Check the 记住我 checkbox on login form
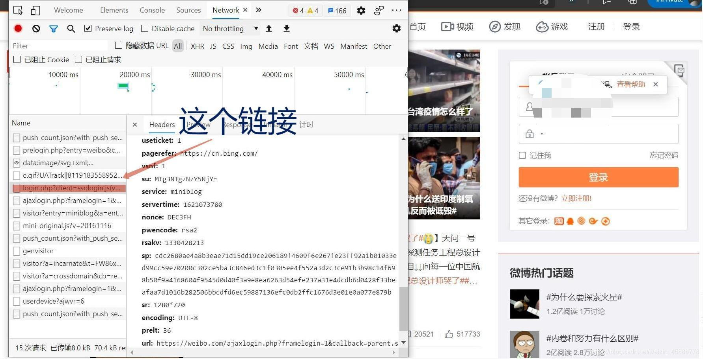 click(522, 155)
